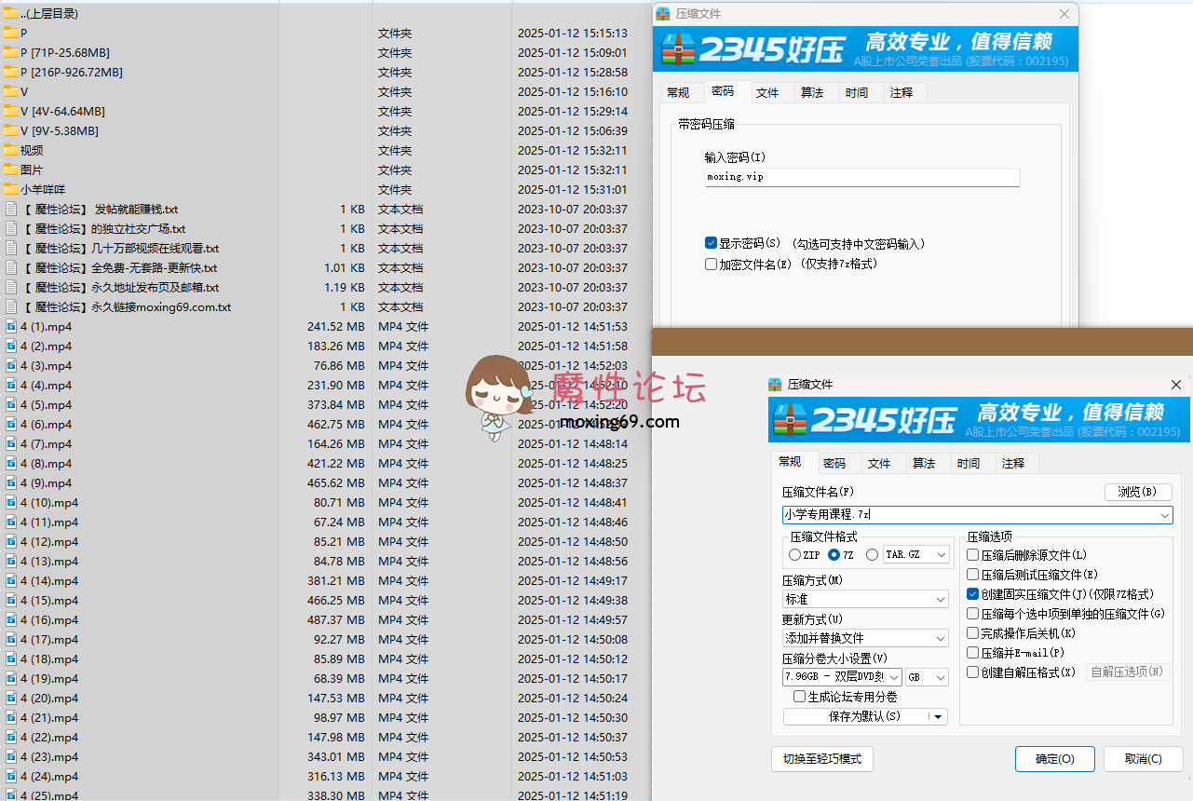Screen dimensions: 1193x801
Task: Click the 浏览(B) button
Action: click(1137, 492)
